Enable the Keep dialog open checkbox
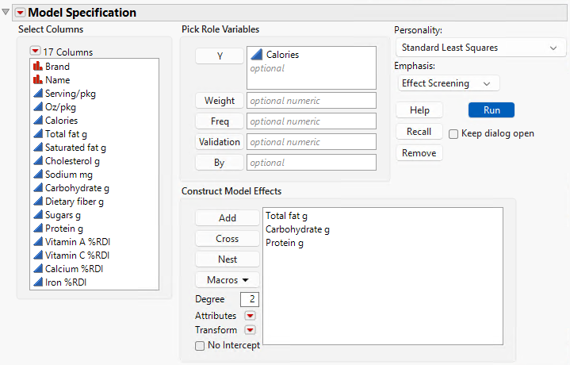 pyautogui.click(x=453, y=133)
